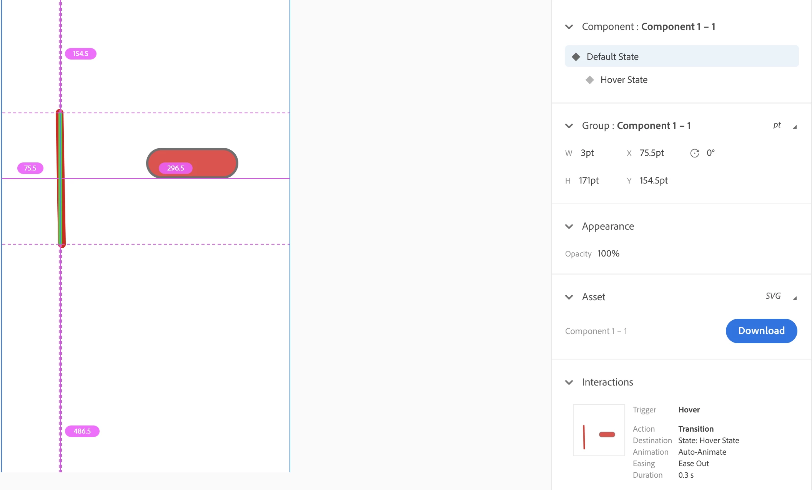This screenshot has width=812, height=490.
Task: Click the Download button
Action: [x=761, y=331]
